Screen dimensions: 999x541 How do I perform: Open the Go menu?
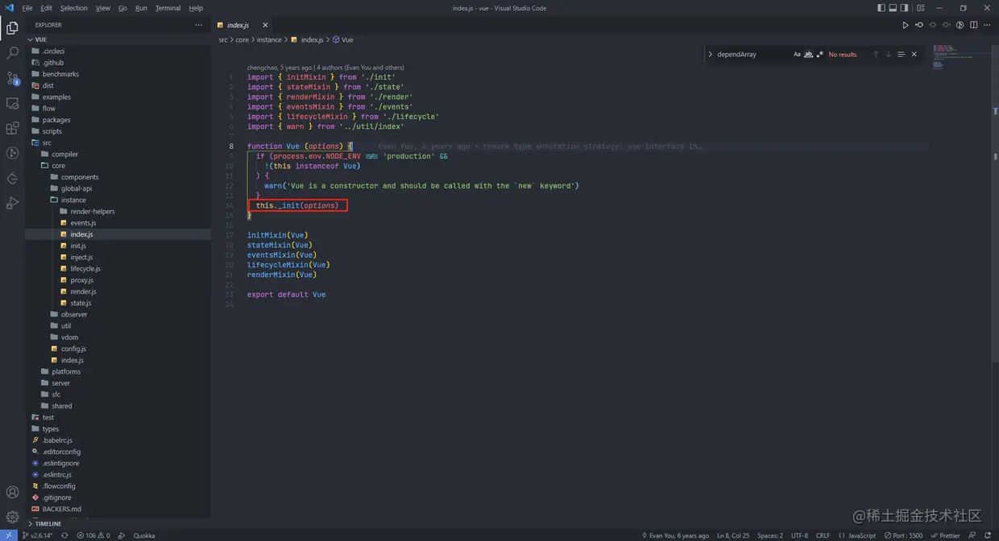[x=122, y=8]
